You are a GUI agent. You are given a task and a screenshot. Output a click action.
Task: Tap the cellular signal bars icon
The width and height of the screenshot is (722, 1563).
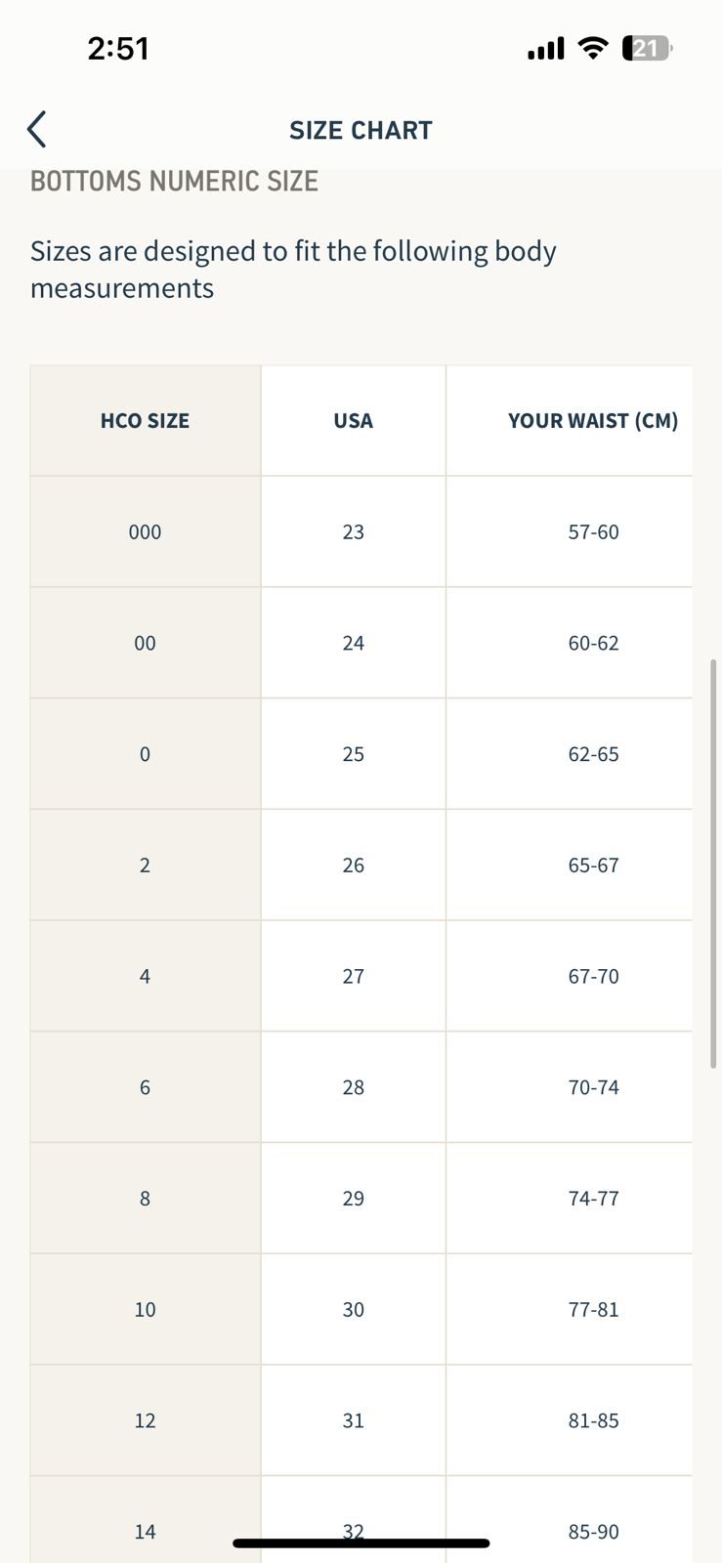(x=545, y=48)
